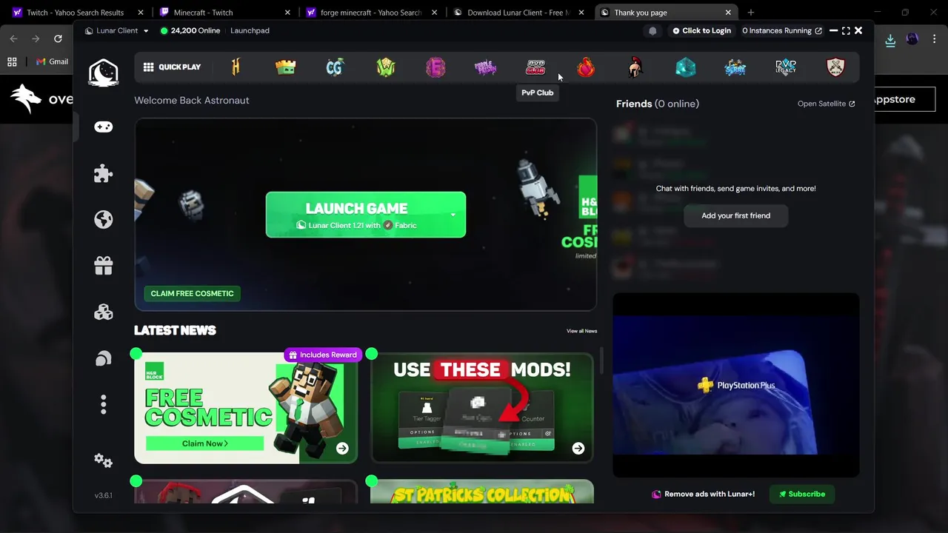Click the notification bell icon

click(652, 30)
